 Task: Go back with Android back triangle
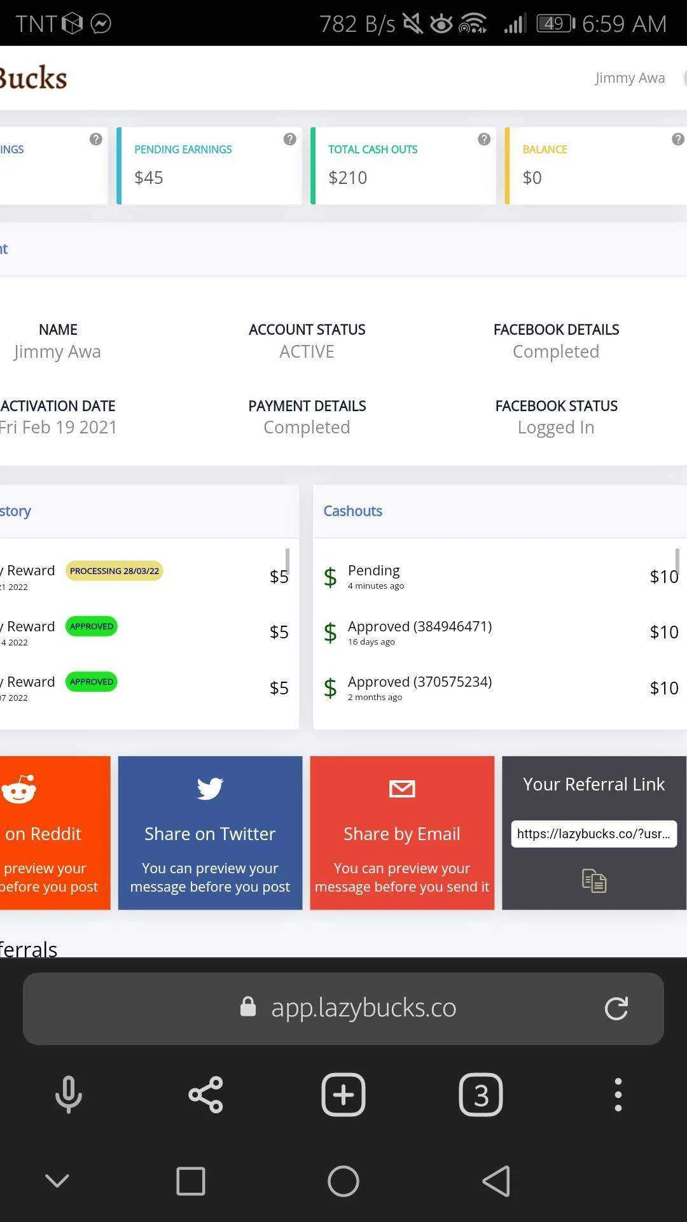coord(496,1181)
